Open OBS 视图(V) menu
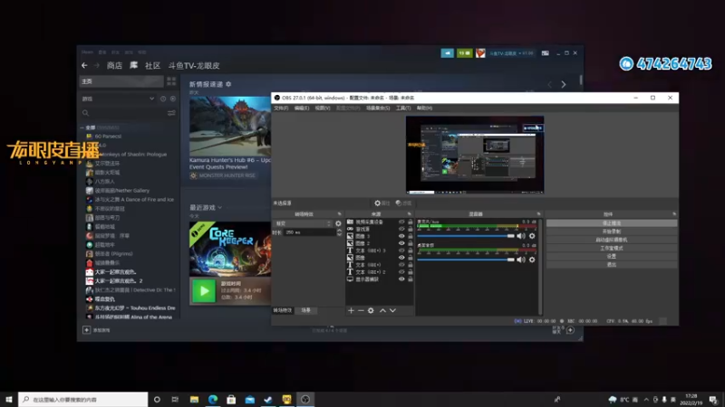The width and height of the screenshot is (725, 407). click(323, 108)
